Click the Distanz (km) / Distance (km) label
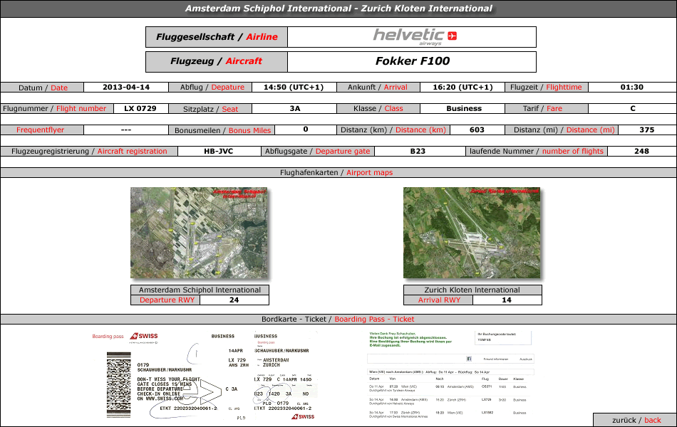The image size is (677, 427). pyautogui.click(x=393, y=130)
